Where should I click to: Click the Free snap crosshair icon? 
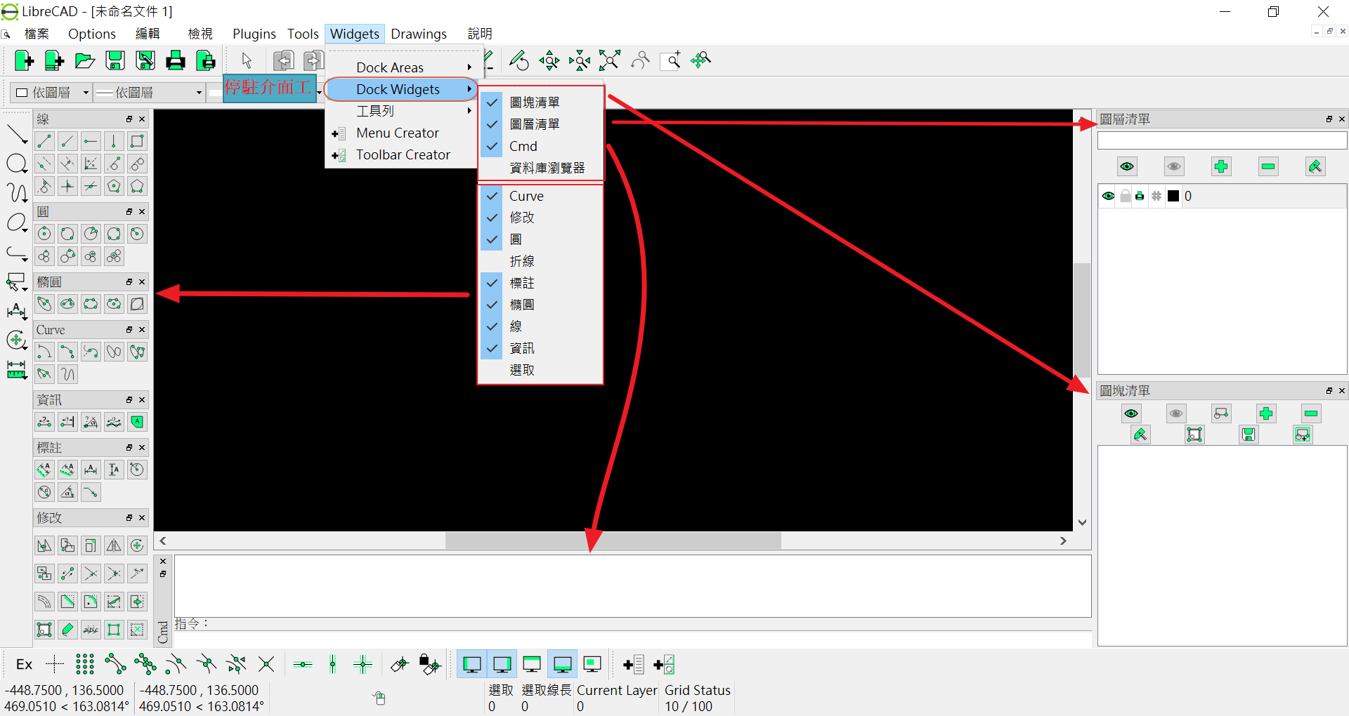tap(55, 664)
